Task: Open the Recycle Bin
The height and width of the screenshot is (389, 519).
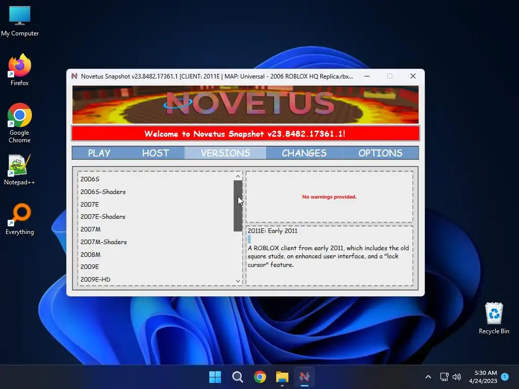Action: coord(494,318)
